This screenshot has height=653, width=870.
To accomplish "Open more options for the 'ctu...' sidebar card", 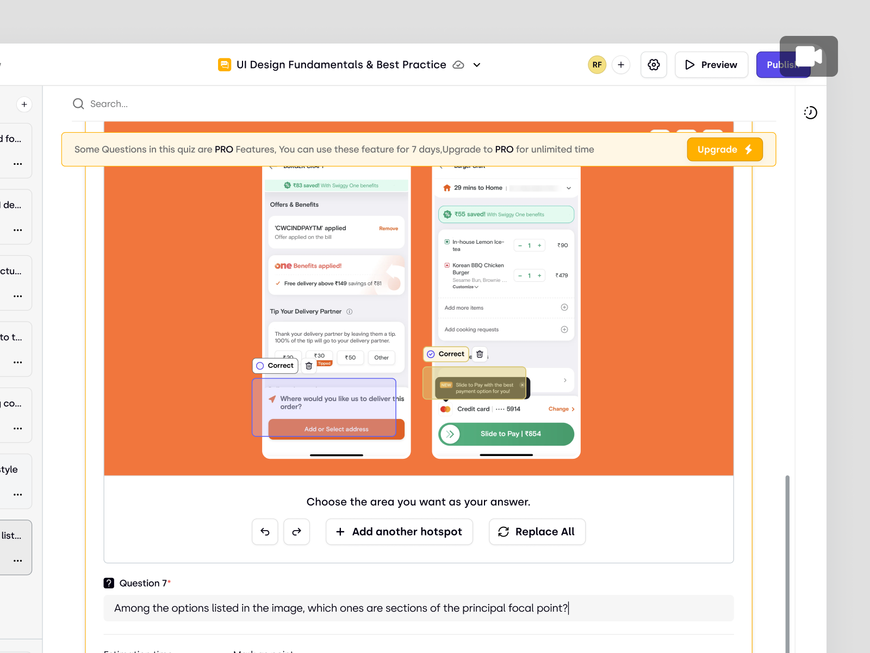I will [18, 296].
